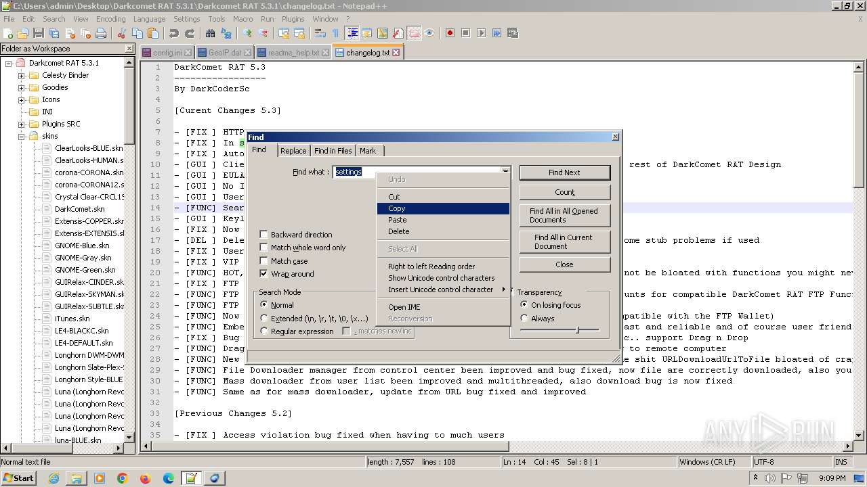This screenshot has width=867, height=487.
Task: Switch to Find in Files tab
Action: (333, 151)
